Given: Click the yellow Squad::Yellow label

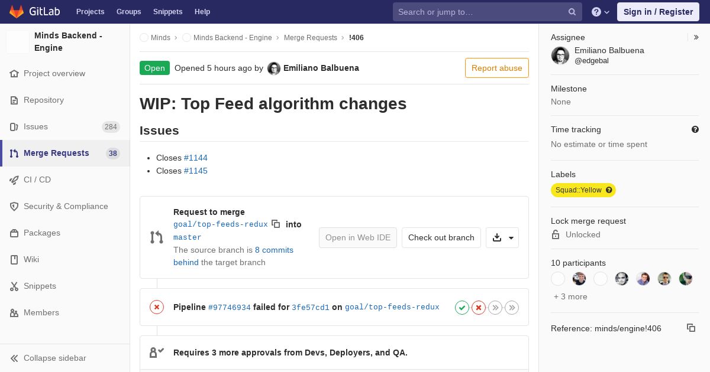Looking at the screenshot, I should click(x=583, y=190).
